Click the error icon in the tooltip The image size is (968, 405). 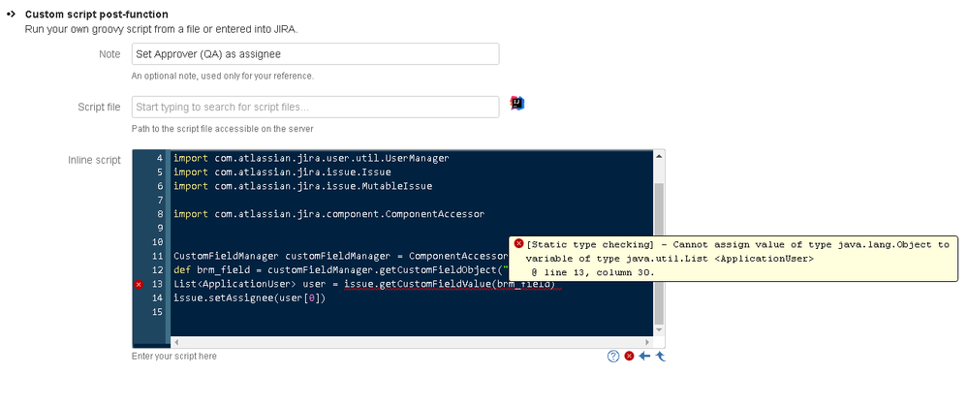click(x=519, y=244)
